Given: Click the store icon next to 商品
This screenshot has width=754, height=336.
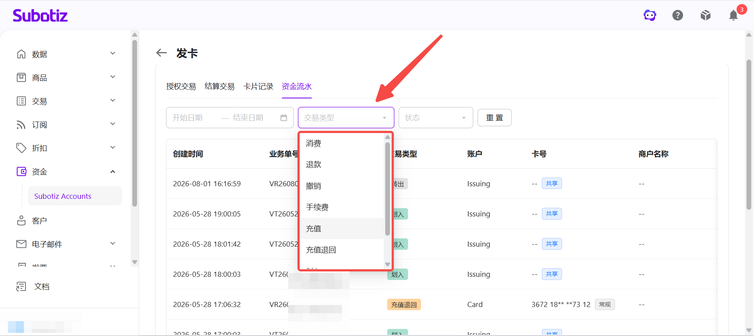Looking at the screenshot, I should [21, 77].
